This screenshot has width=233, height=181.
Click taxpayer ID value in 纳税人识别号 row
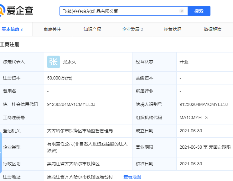(204, 104)
